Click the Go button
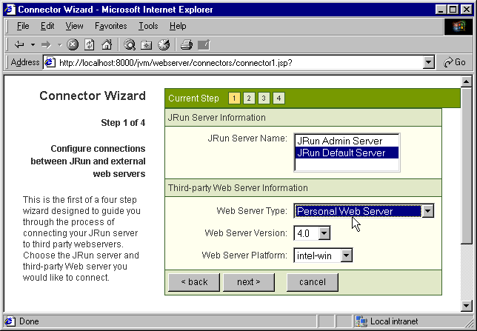477x331 pixels. [x=455, y=63]
